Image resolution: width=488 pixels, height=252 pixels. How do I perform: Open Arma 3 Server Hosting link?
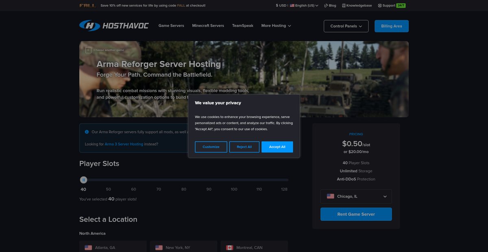click(124, 144)
